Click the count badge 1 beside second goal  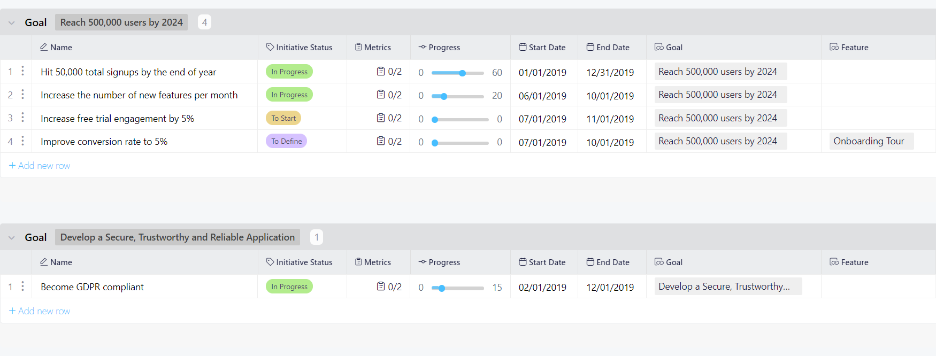317,237
